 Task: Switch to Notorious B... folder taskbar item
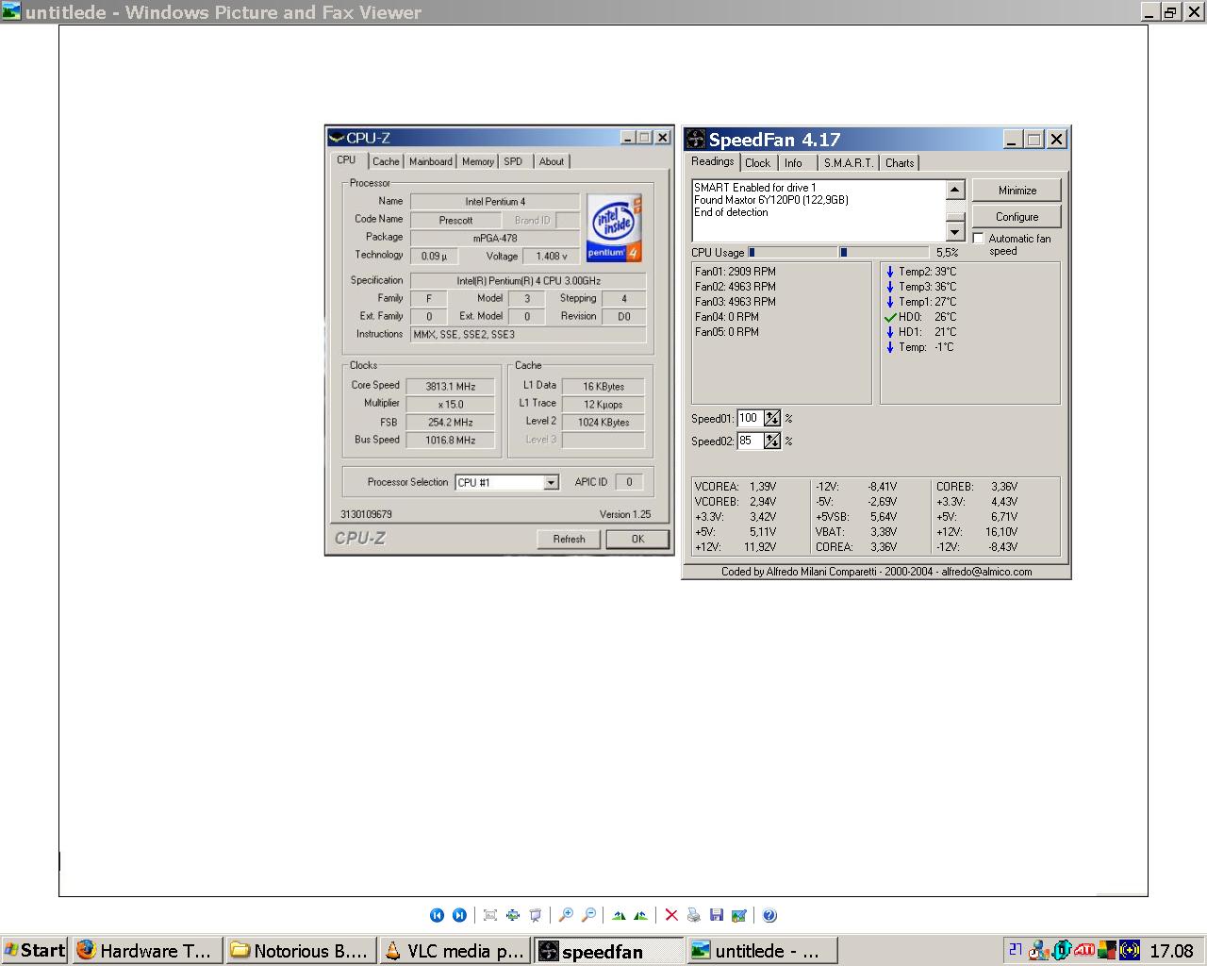301,950
